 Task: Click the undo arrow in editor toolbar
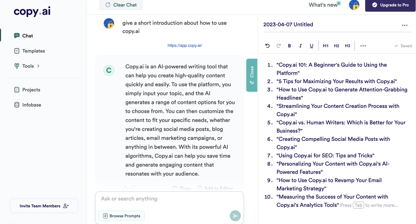tap(267, 46)
